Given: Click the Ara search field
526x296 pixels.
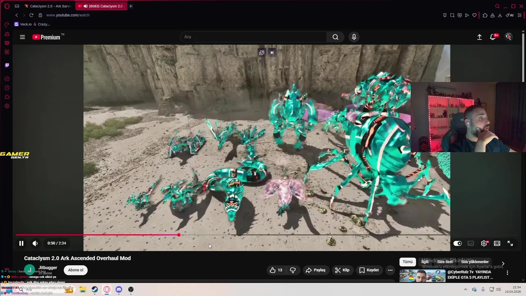Looking at the screenshot, I should [253, 37].
